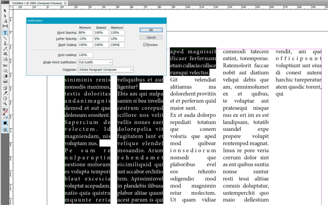Choose the Zoom tool magnifier

click(5, 103)
